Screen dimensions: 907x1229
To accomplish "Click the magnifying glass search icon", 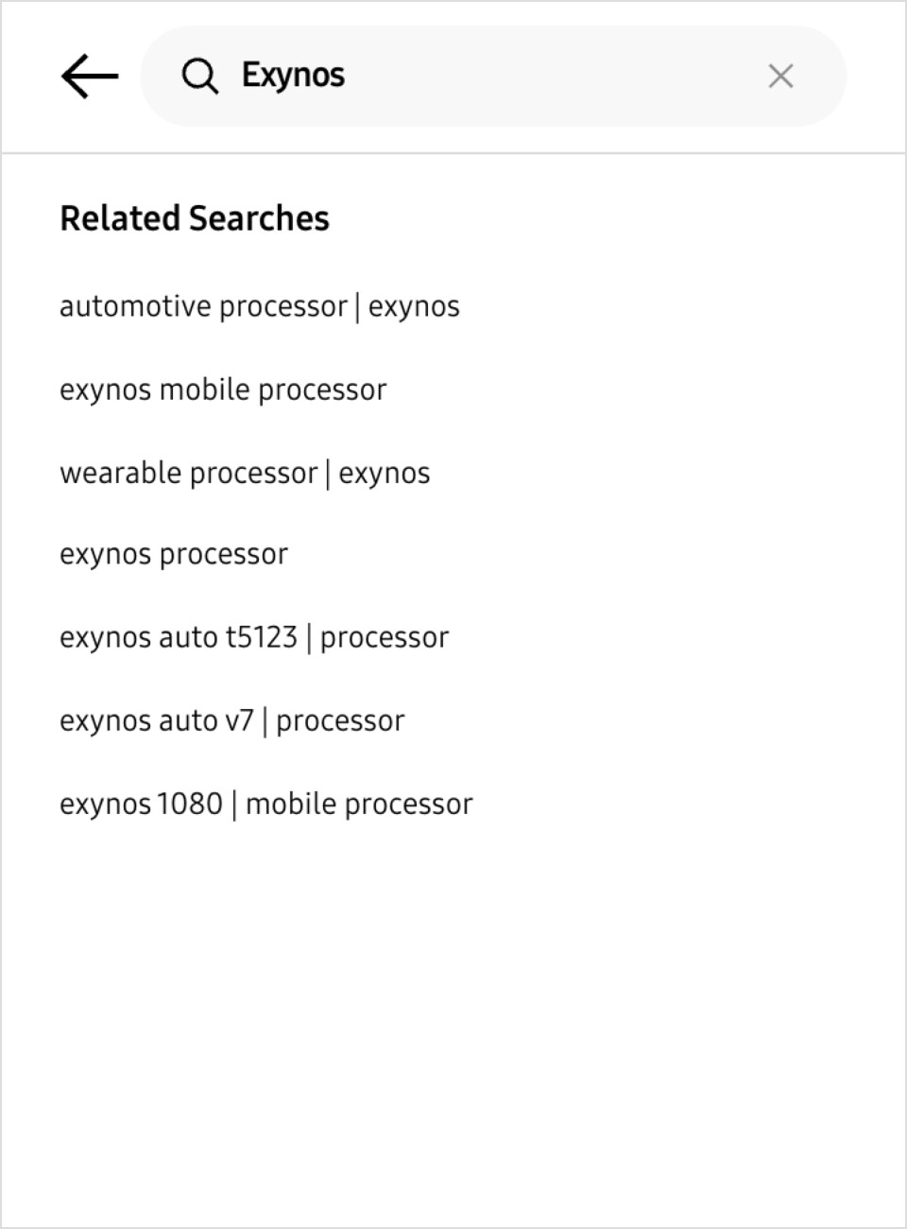I will click(x=199, y=76).
